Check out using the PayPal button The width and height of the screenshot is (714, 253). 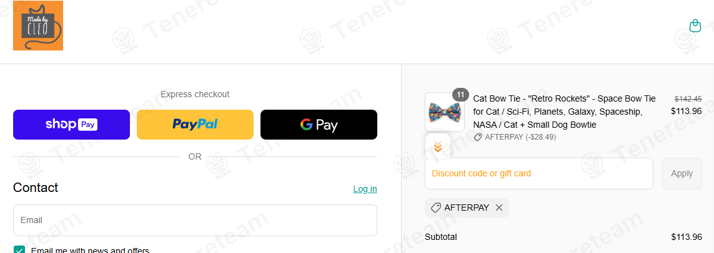tap(195, 125)
